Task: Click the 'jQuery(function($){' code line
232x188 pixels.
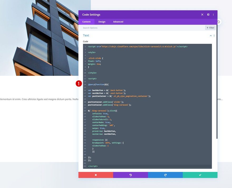Action: pos(98,85)
